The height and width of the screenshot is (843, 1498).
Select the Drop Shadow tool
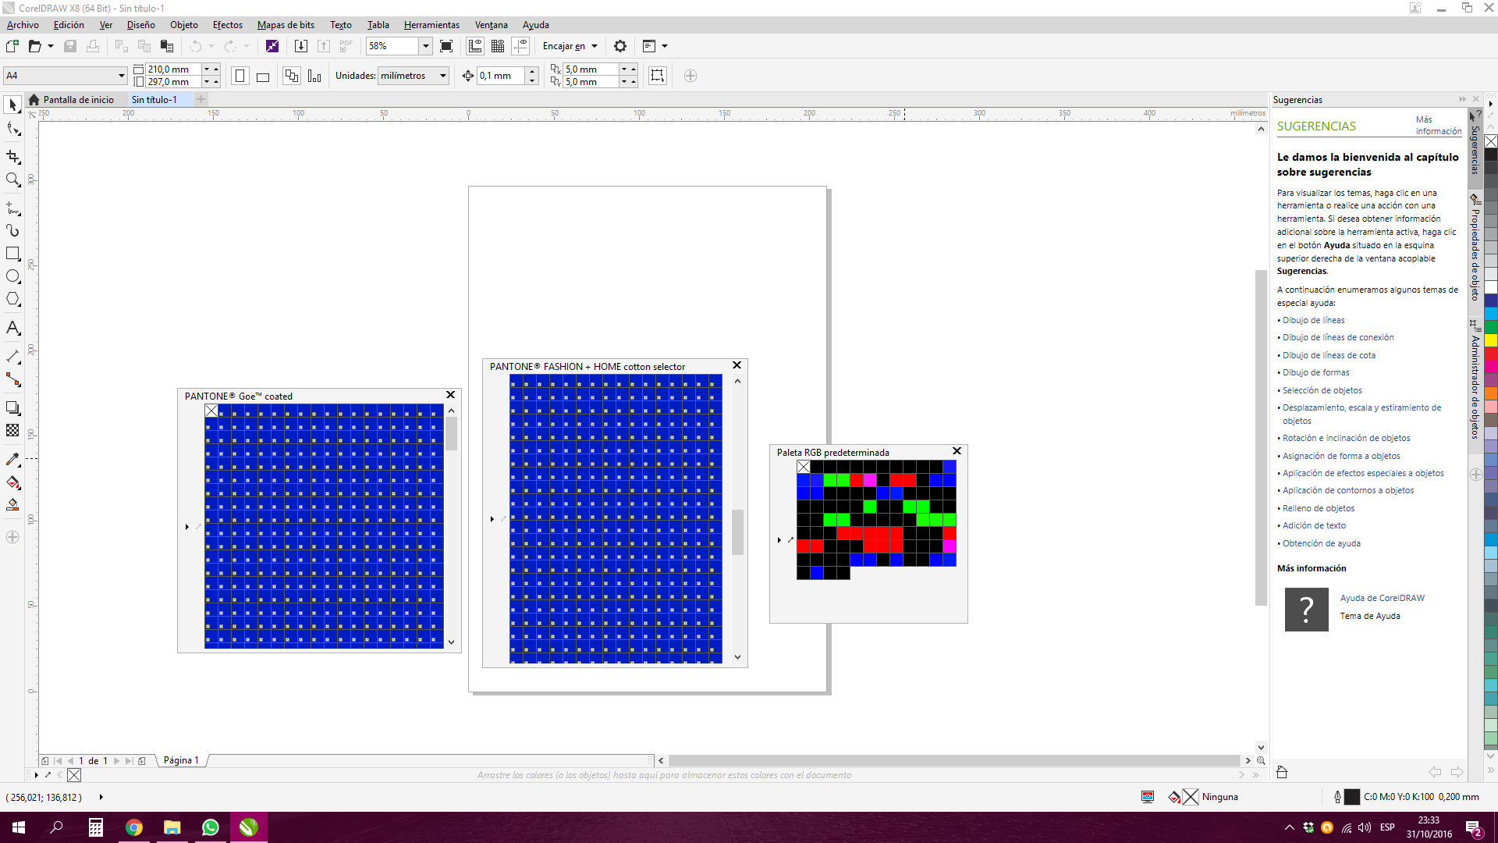coord(12,407)
